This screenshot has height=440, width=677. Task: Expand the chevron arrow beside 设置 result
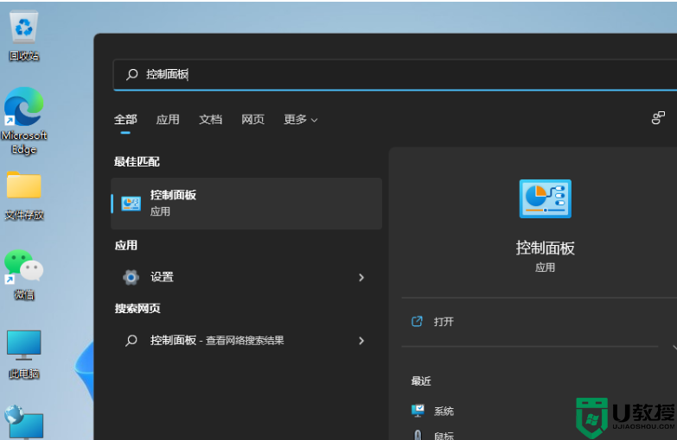click(x=361, y=278)
